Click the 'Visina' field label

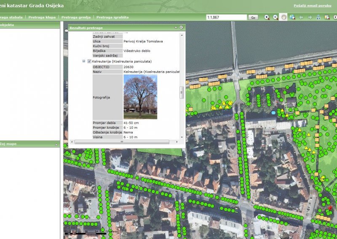[x=108, y=137]
